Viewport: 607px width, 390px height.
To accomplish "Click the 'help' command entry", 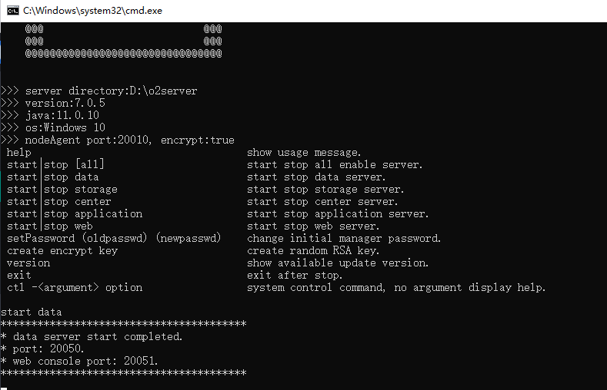I will 19,153.
